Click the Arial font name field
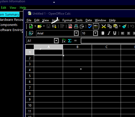This screenshot has height=117, width=135. pos(55,33)
